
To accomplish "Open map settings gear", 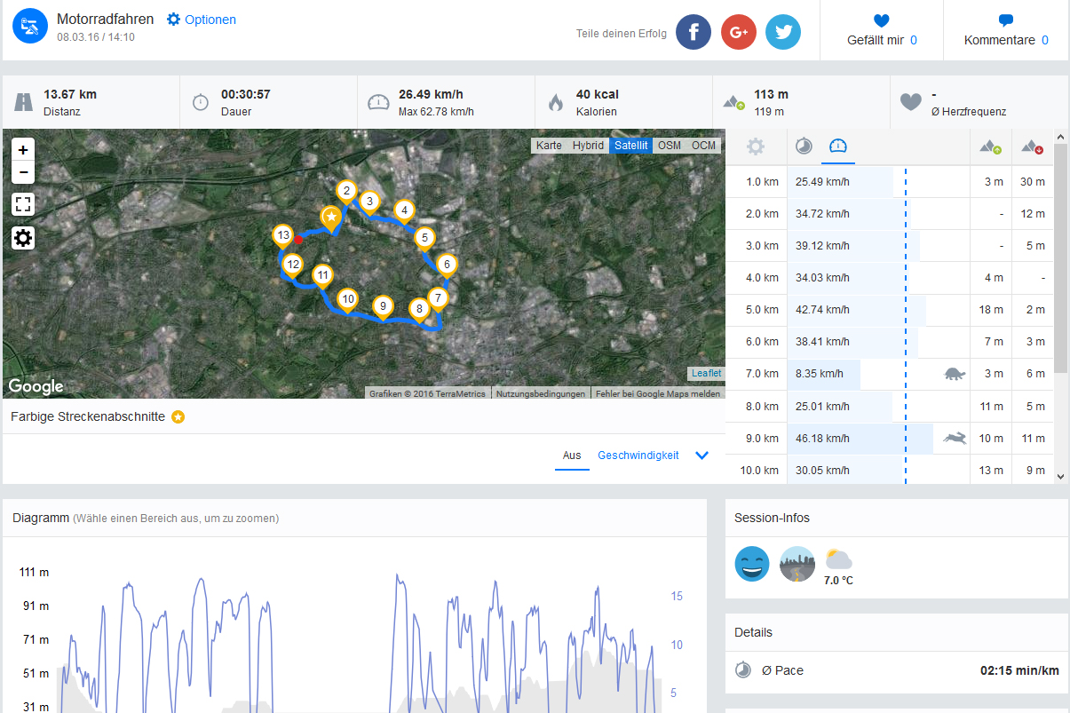I will (x=23, y=238).
